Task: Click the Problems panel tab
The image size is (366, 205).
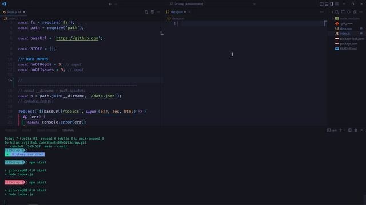Action: tap(11, 130)
